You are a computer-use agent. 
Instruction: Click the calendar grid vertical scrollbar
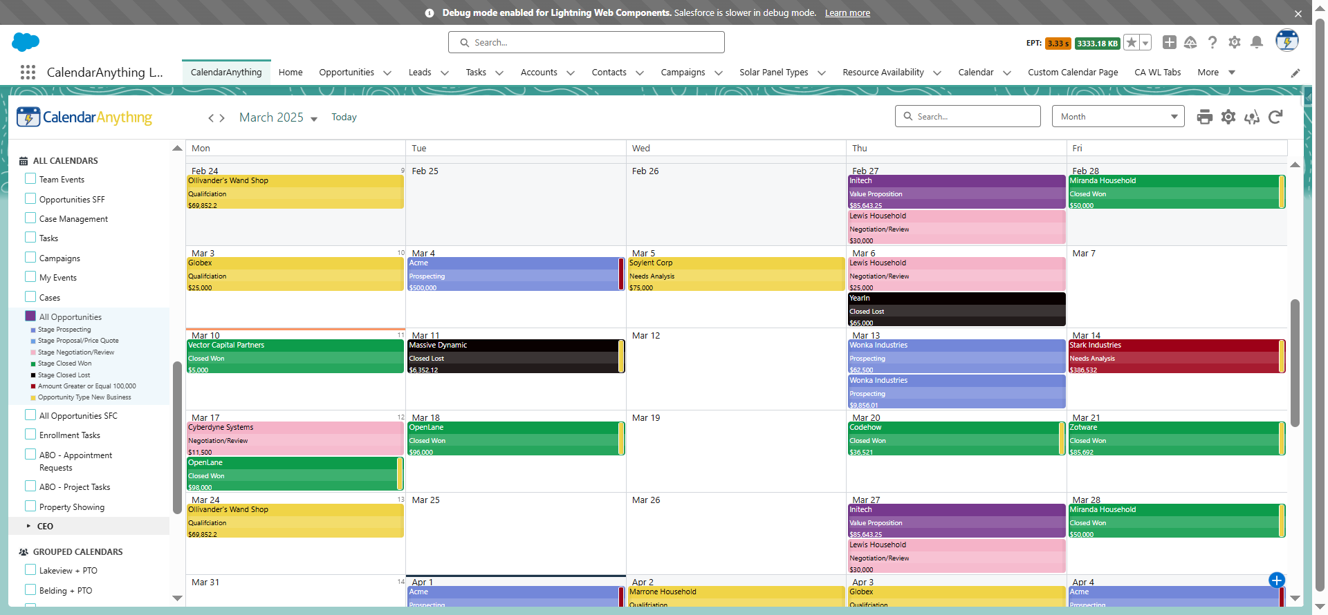coord(1295,363)
